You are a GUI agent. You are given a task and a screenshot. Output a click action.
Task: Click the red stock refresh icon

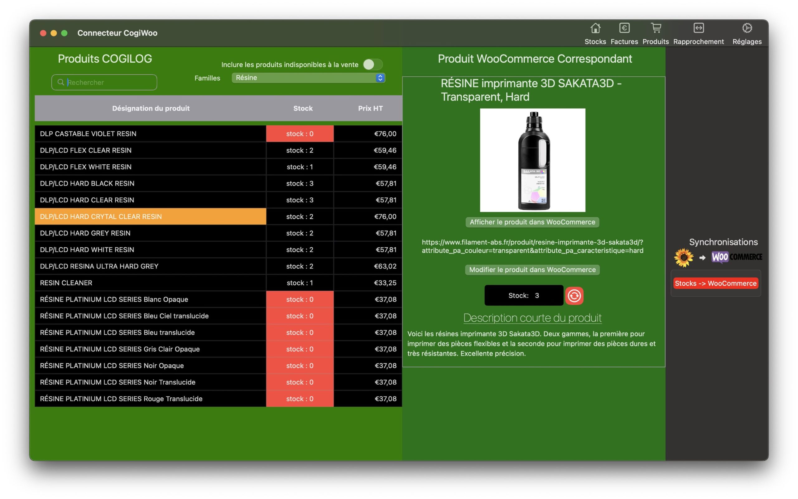(574, 295)
